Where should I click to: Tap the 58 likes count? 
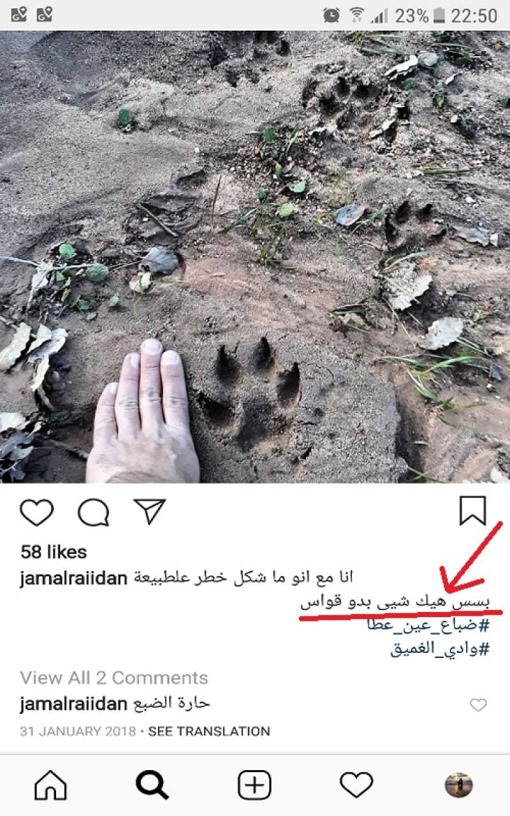point(54,552)
